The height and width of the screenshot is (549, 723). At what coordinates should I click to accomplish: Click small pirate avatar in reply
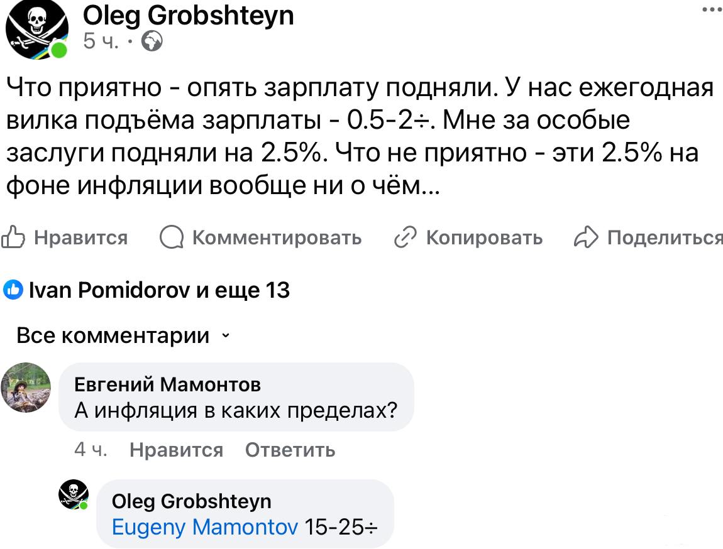[74, 494]
